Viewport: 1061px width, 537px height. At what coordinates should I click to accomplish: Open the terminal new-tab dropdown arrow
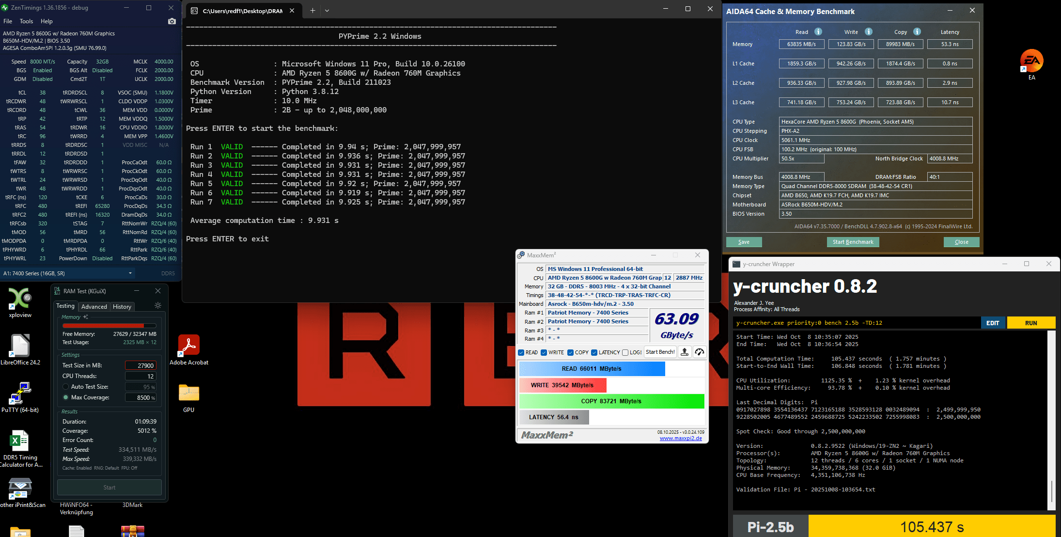click(327, 10)
